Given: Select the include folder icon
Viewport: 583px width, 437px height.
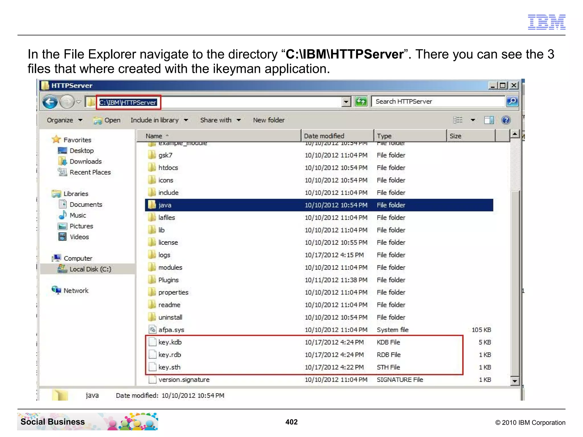Looking at the screenshot, I should coord(152,193).
